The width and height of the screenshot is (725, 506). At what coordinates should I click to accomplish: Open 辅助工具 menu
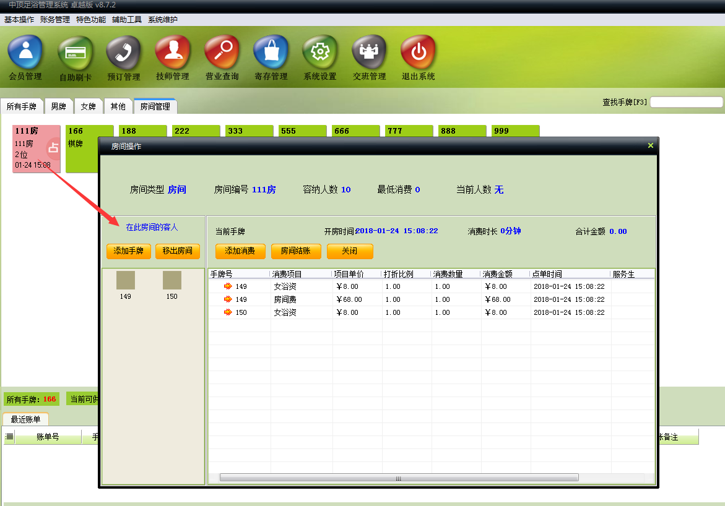point(127,19)
